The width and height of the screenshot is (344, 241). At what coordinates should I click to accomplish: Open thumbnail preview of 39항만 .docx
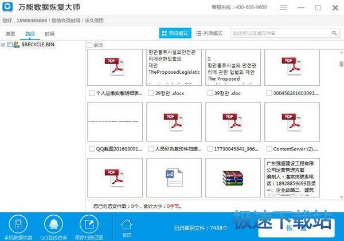tap(174, 68)
